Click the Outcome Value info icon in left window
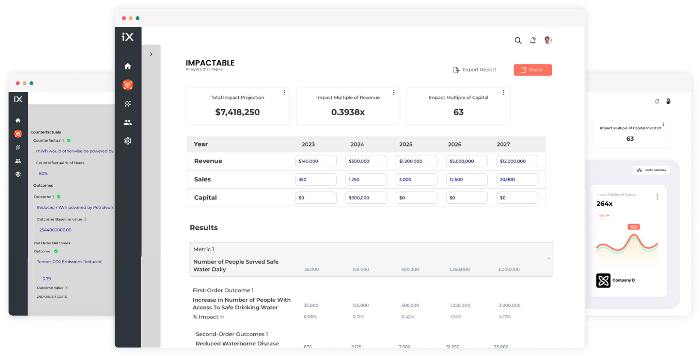 pyautogui.click(x=66, y=288)
